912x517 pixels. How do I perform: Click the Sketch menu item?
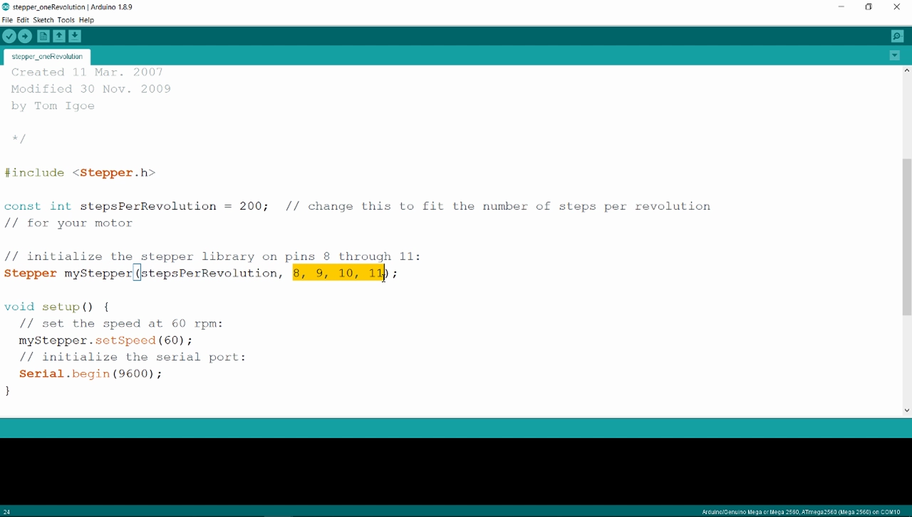[43, 19]
